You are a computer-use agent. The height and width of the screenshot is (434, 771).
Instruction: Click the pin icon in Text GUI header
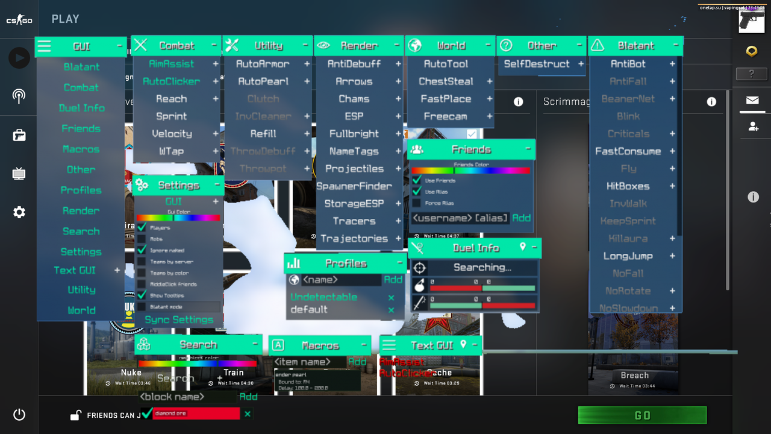pos(463,344)
